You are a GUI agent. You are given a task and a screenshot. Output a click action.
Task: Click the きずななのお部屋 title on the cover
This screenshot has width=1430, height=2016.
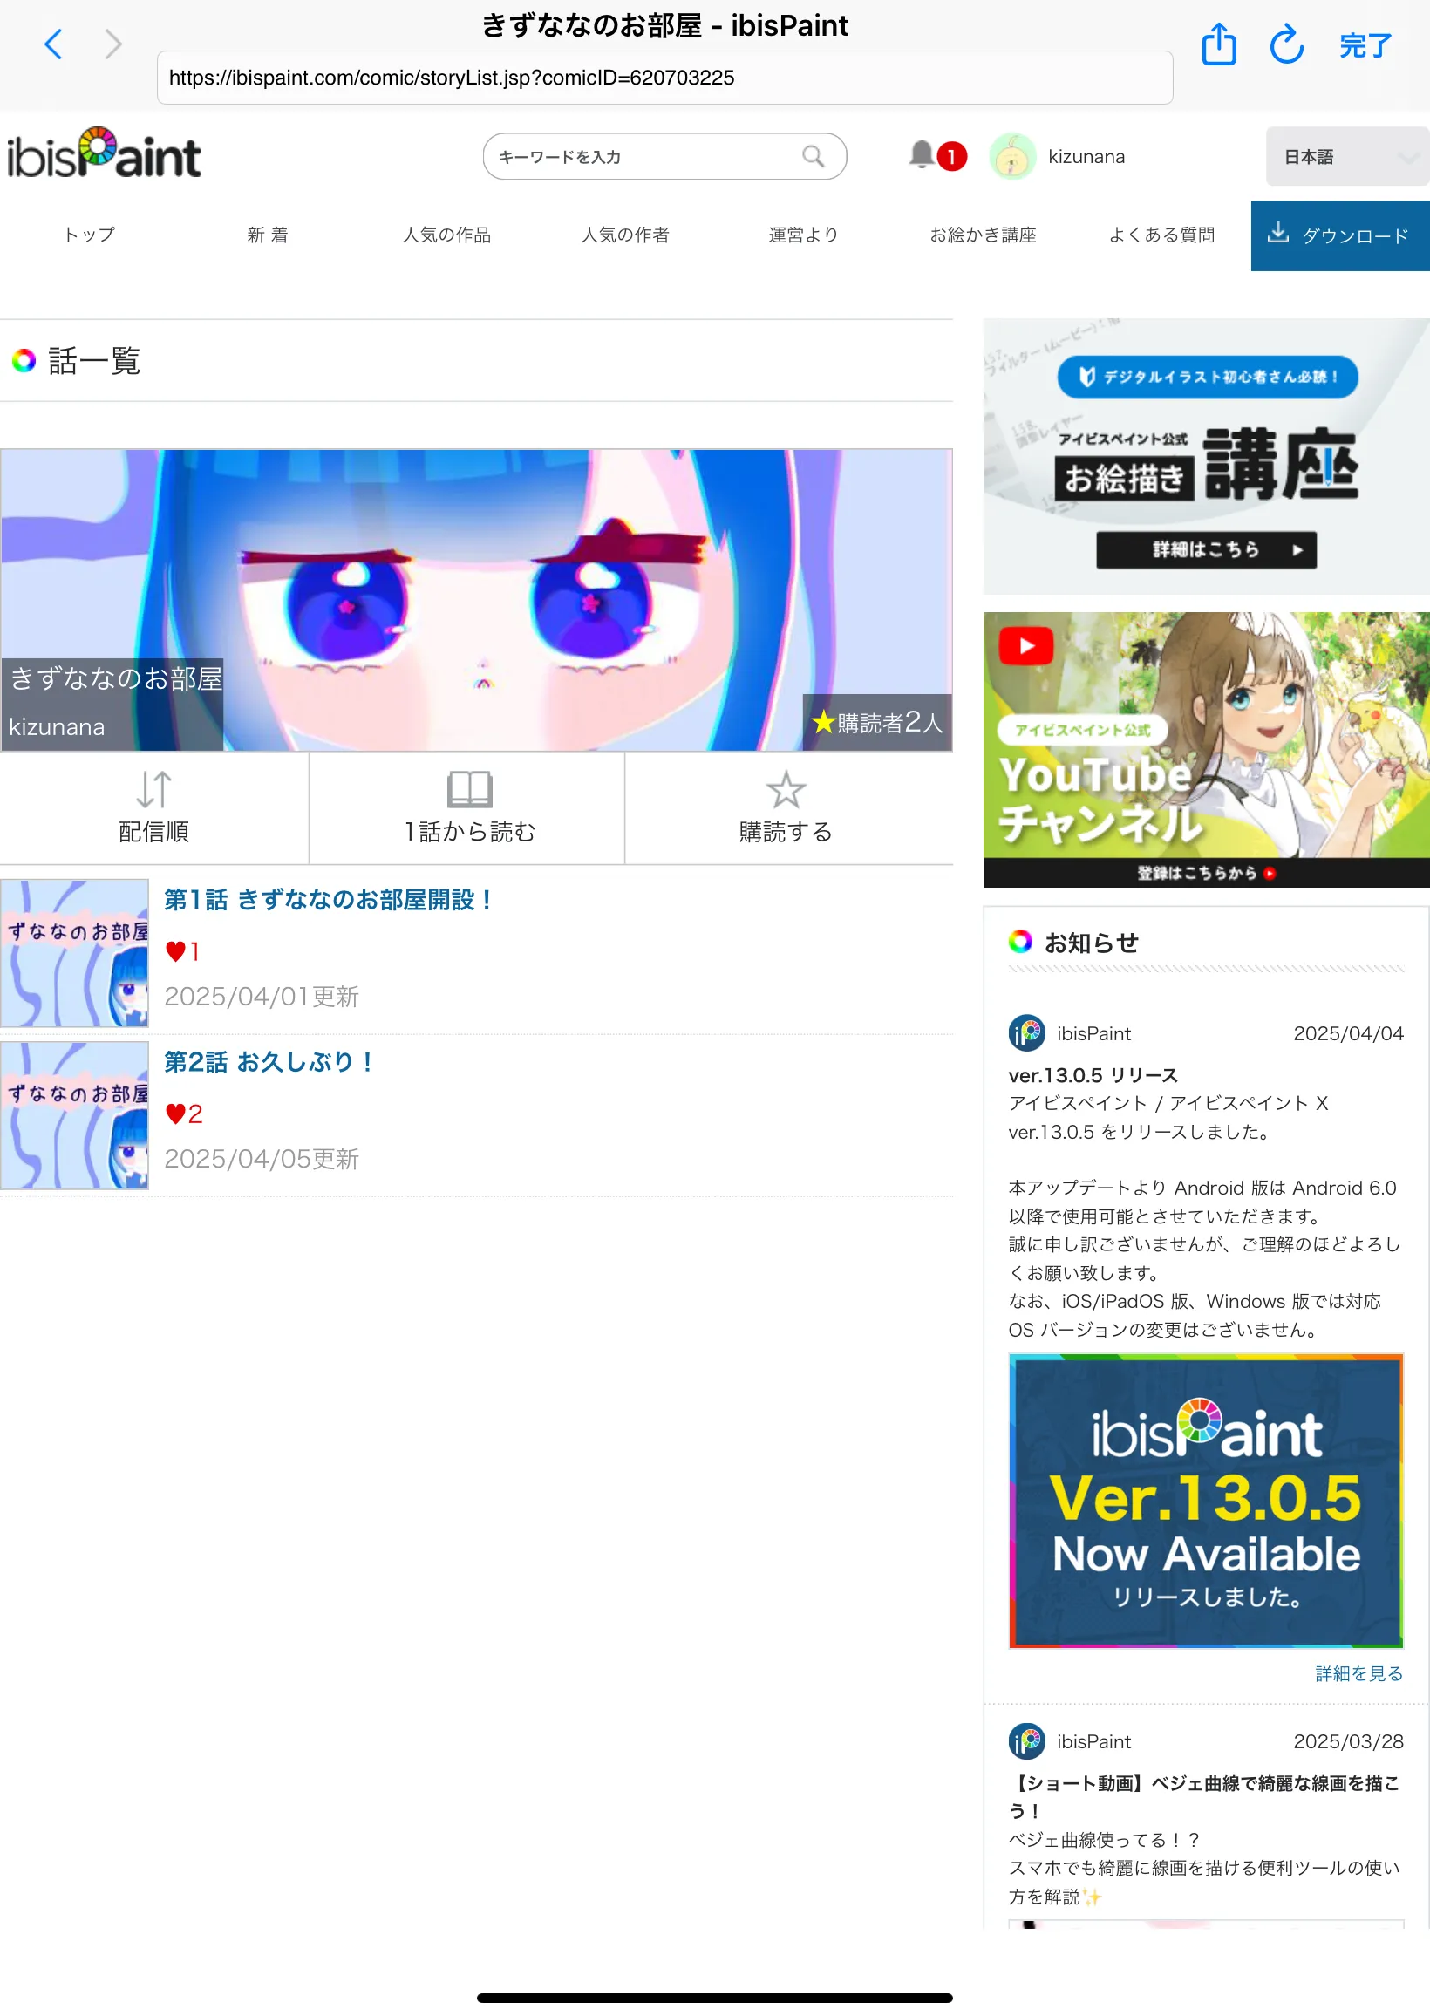pos(115,678)
